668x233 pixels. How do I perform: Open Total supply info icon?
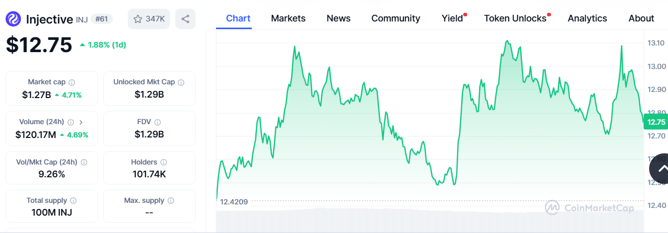74,201
